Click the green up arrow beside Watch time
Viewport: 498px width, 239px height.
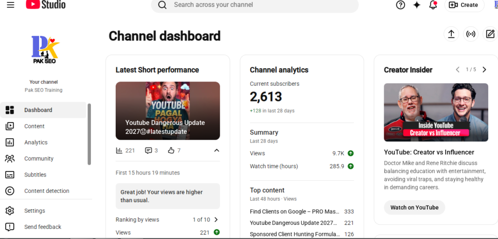coord(351,166)
